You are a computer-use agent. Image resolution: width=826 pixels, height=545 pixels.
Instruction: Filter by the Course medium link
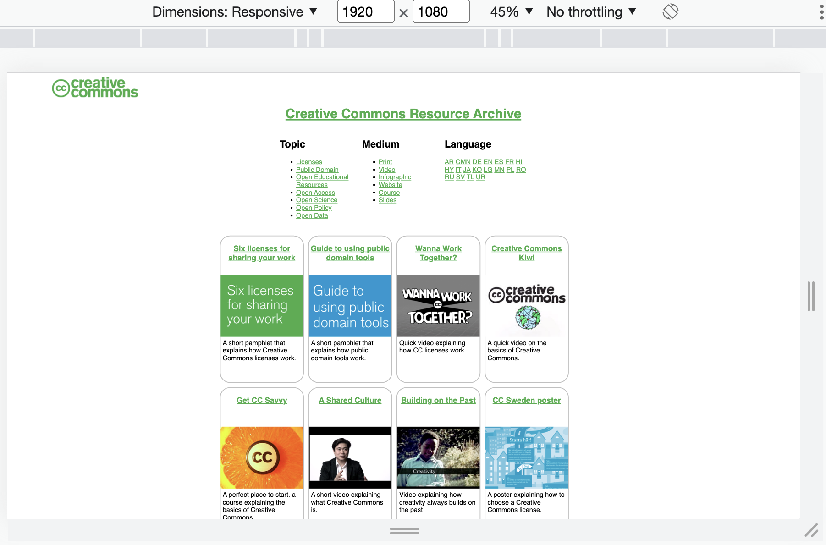[x=389, y=193]
